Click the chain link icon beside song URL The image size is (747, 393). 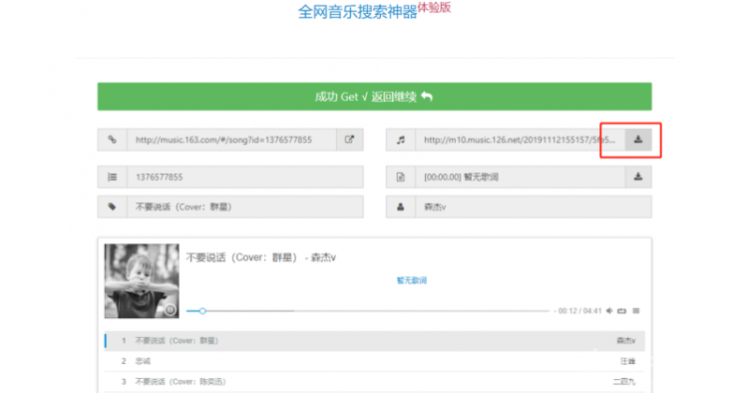pyautogui.click(x=112, y=140)
